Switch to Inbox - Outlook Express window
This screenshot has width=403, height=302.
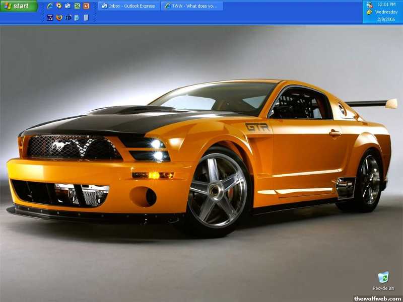tap(128, 6)
